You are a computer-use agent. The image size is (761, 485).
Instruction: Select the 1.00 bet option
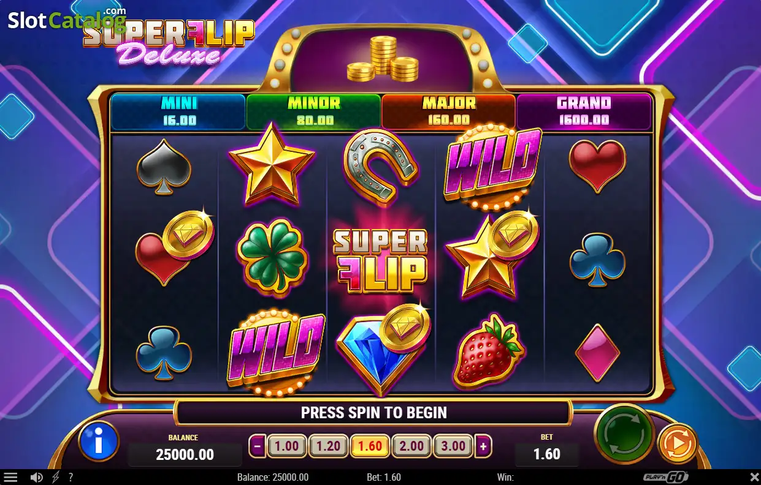click(x=286, y=446)
